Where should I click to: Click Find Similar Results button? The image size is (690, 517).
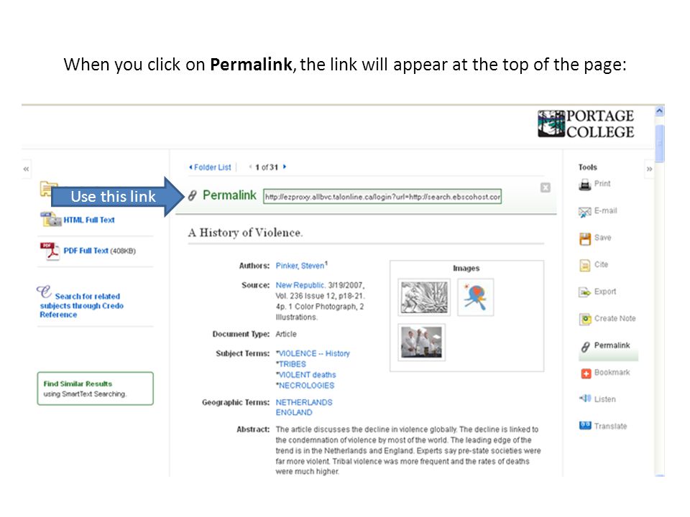[x=96, y=388]
